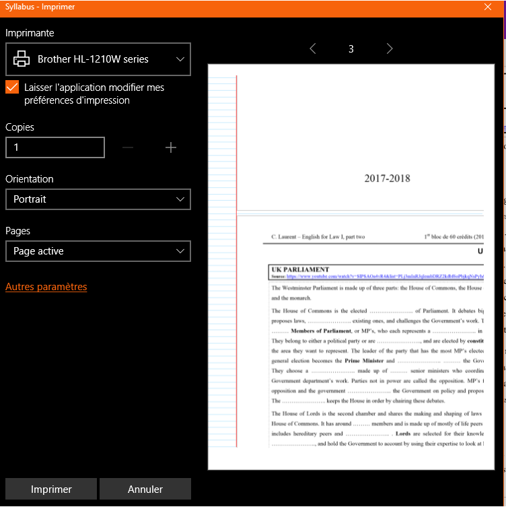506x509 pixels.
Task: Click the page number 3 in preview
Action: tap(351, 49)
